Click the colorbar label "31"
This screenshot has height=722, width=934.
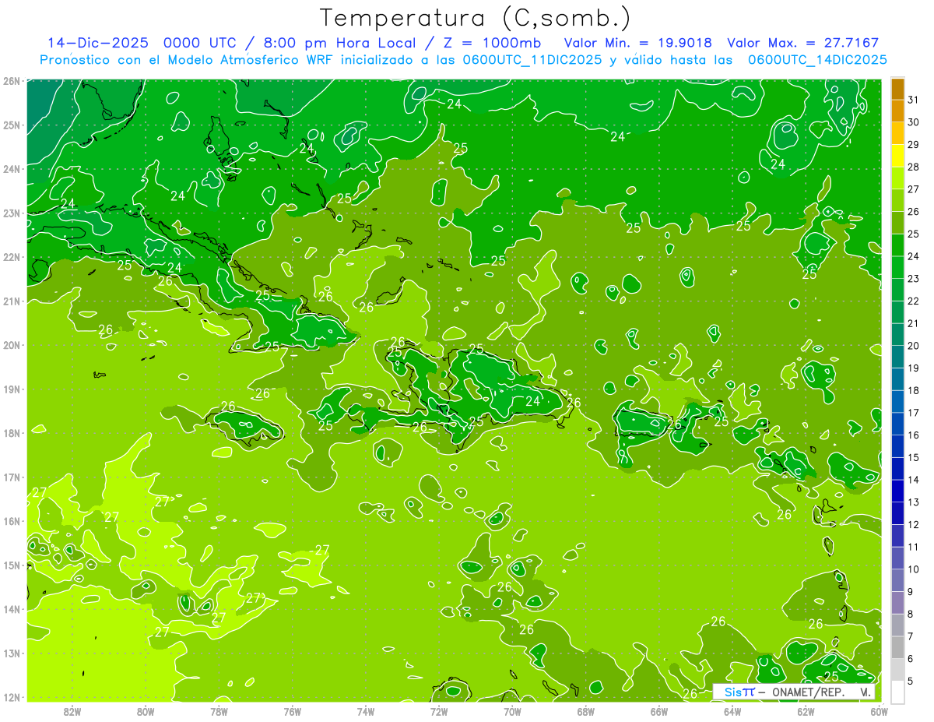coord(914,100)
